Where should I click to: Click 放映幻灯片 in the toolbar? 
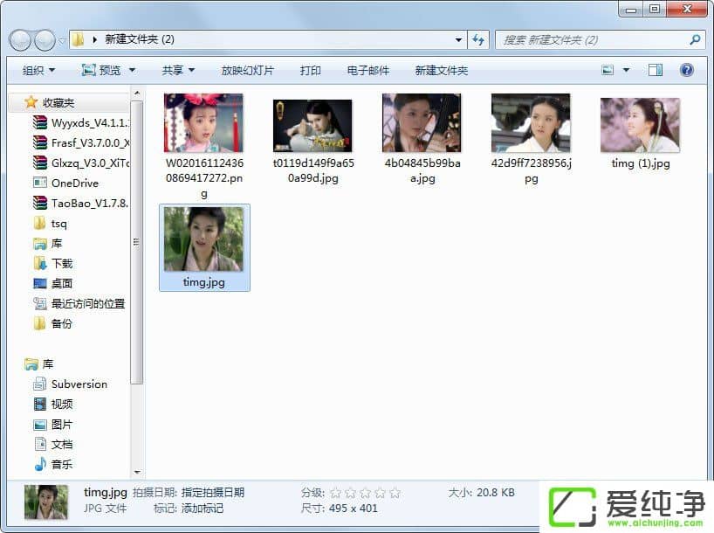(247, 70)
